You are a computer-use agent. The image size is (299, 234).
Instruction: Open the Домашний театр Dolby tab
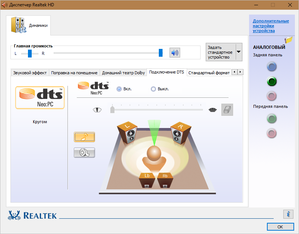[123, 73]
